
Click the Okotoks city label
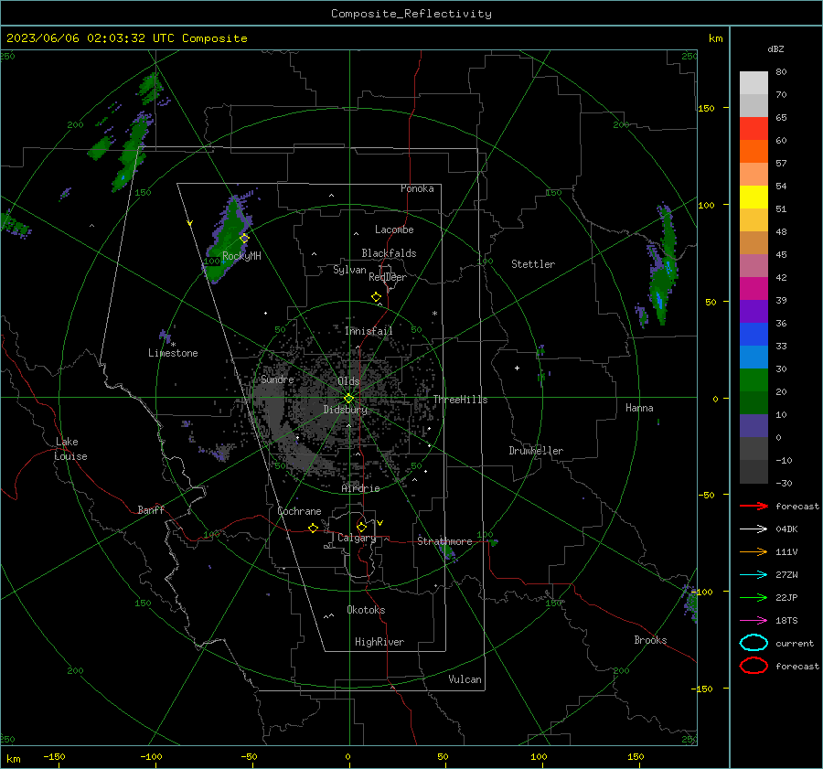coord(366,610)
